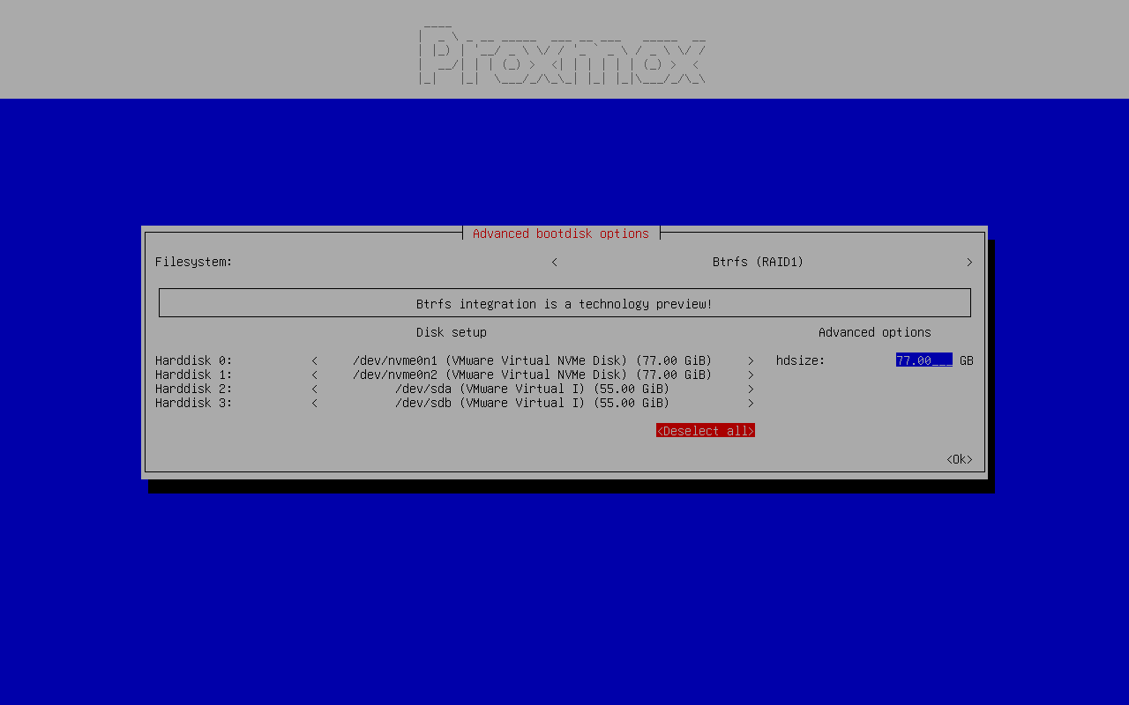Select /dev/nvme0n2 disk entry
This screenshot has height=705, width=1129.
pyautogui.click(x=533, y=375)
